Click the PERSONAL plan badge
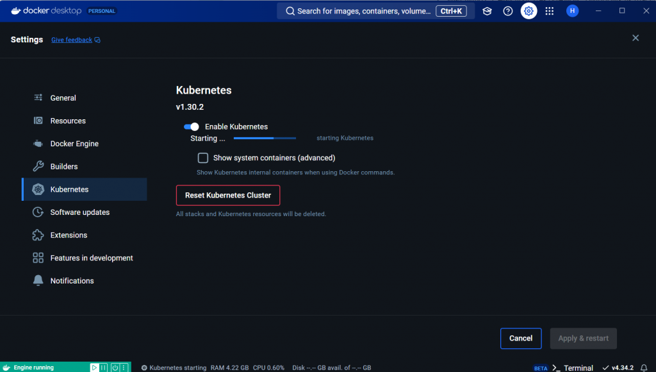The image size is (656, 372). click(102, 11)
